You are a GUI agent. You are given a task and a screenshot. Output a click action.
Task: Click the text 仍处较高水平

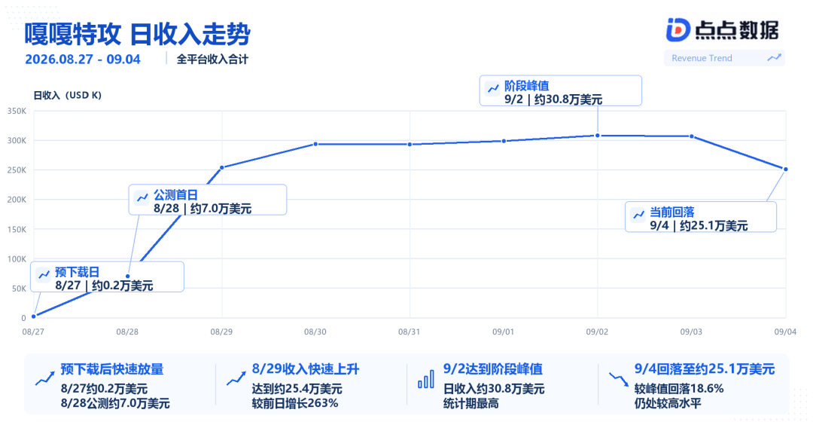668,403
